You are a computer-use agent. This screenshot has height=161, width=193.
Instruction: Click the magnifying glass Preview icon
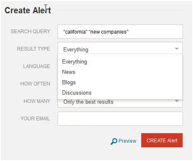click(114, 141)
